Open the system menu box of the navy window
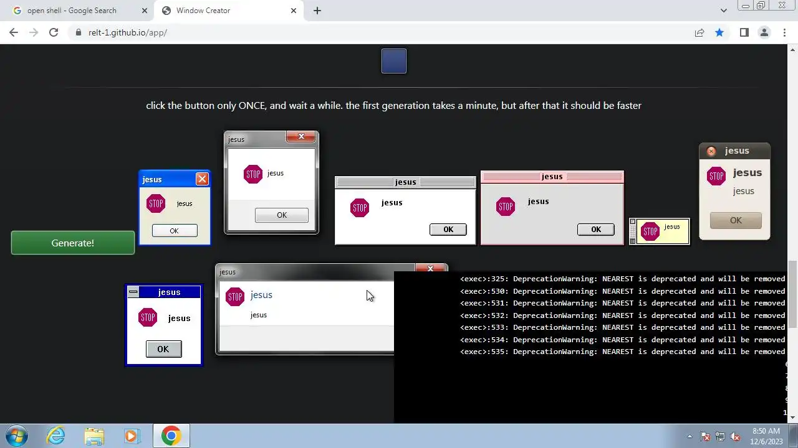798x448 pixels. pyautogui.click(x=133, y=292)
